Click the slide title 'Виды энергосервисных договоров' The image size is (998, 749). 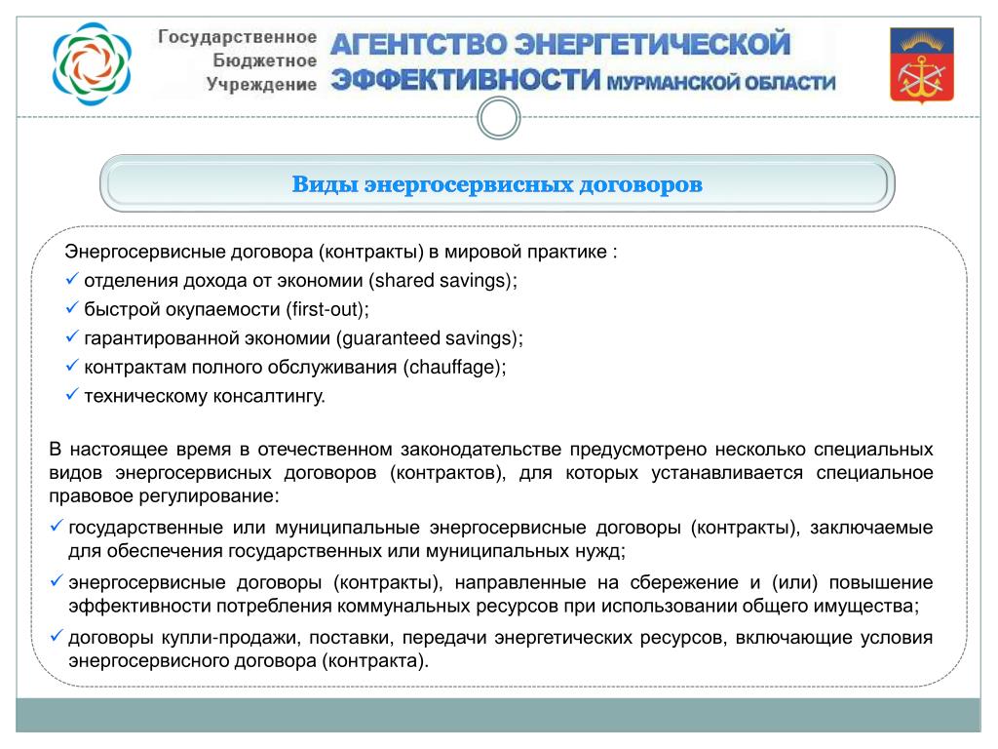click(497, 184)
